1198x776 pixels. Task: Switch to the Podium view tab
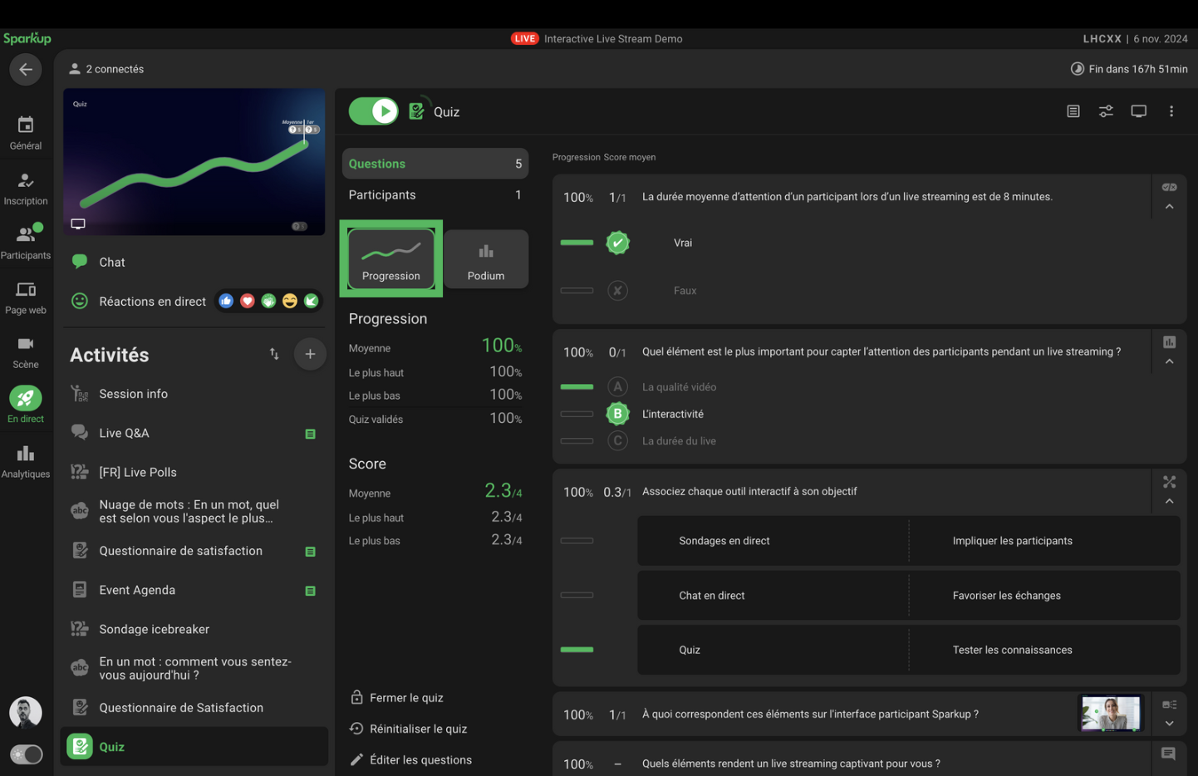(x=486, y=260)
